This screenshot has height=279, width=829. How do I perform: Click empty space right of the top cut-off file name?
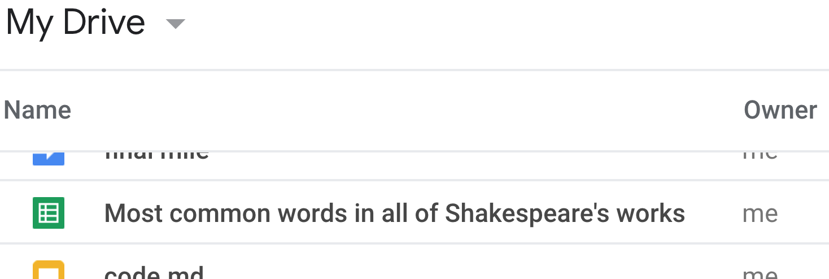452,158
